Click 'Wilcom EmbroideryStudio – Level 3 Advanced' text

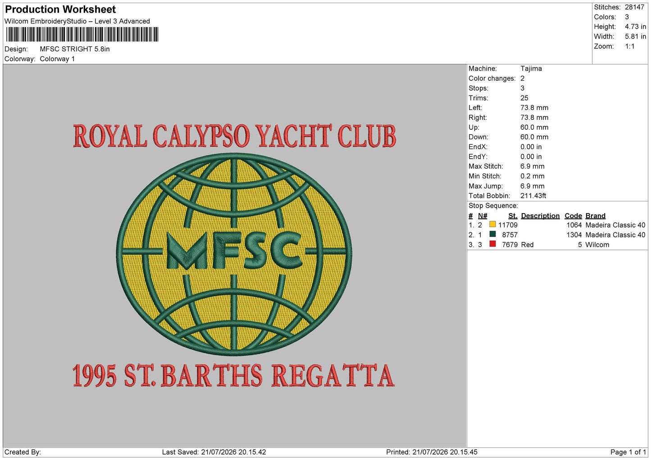(x=77, y=21)
